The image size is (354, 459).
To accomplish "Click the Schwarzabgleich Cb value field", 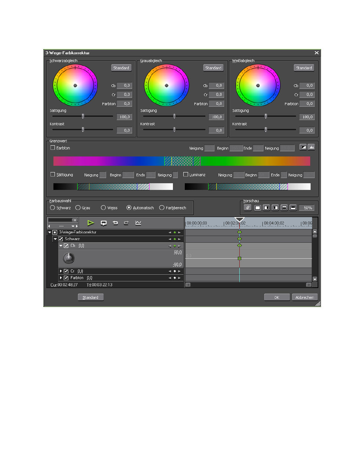I will tap(124, 85).
